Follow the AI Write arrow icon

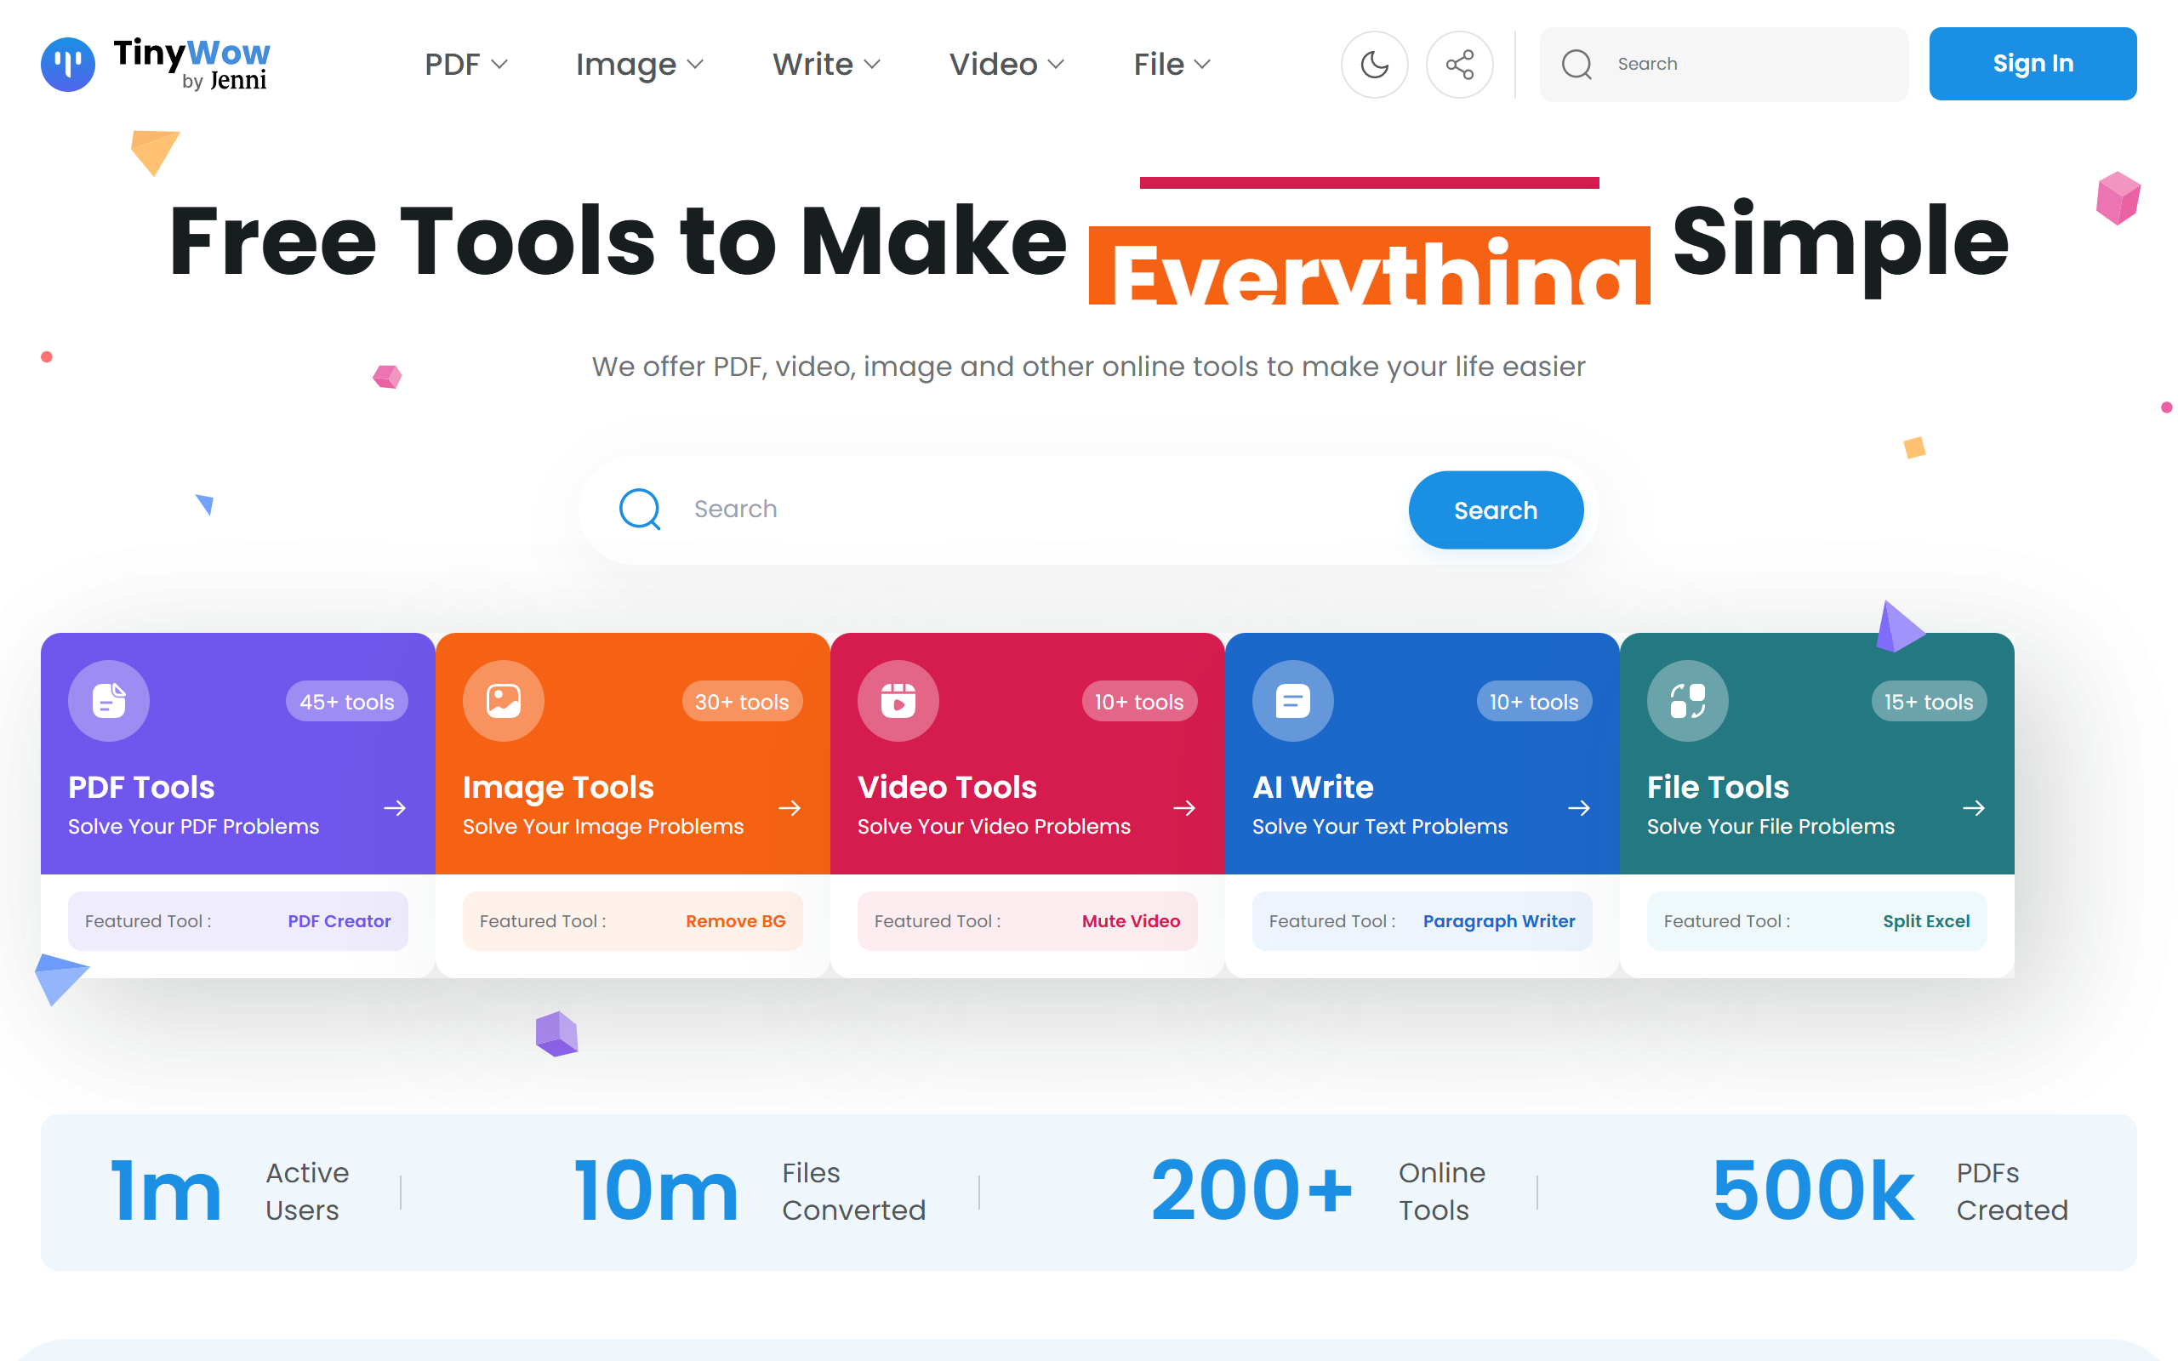tap(1578, 808)
